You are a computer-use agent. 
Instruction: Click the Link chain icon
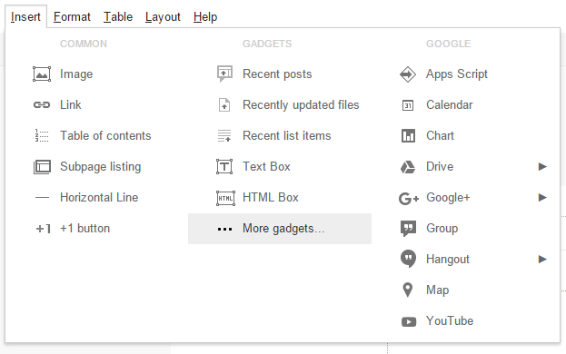(x=42, y=105)
